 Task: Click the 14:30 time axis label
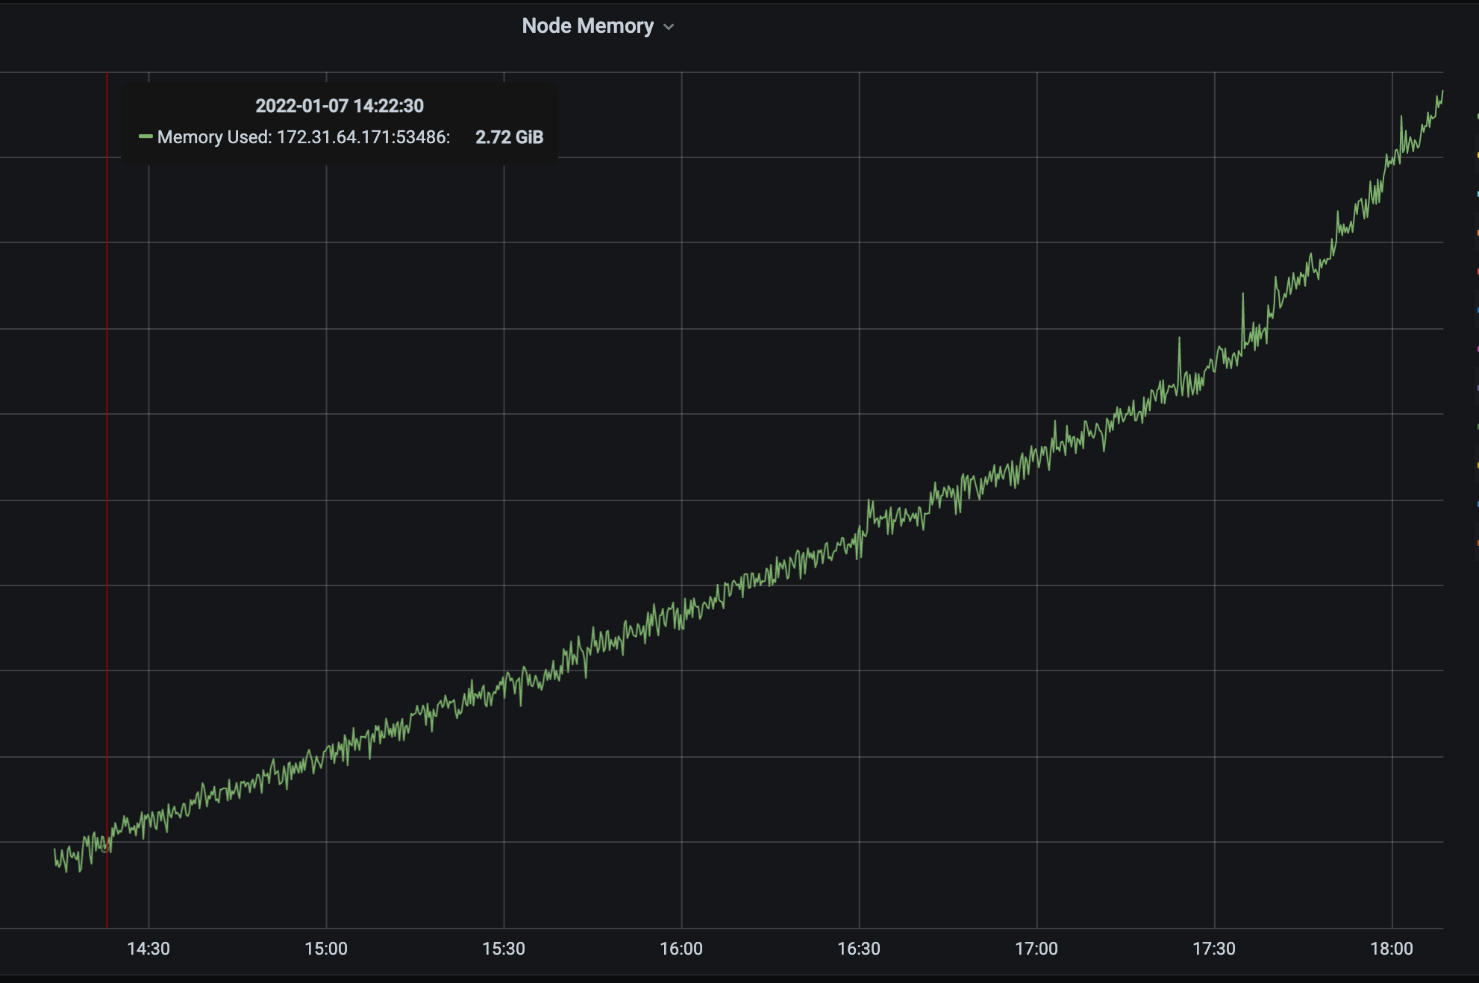(148, 949)
